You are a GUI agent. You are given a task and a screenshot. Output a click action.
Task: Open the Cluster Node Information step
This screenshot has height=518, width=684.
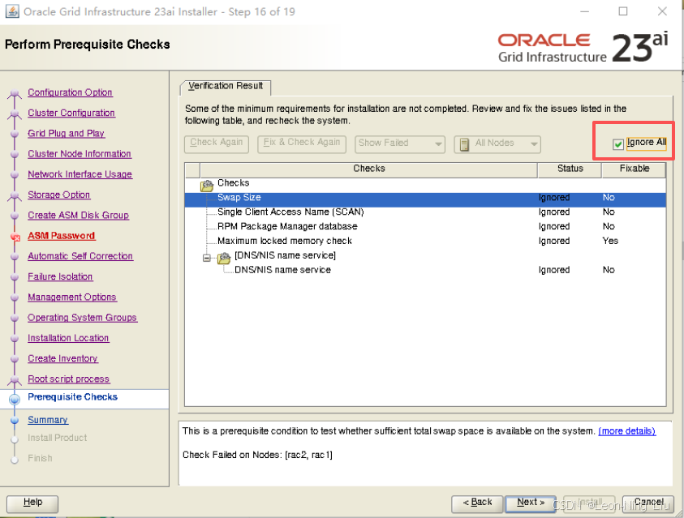tap(80, 154)
